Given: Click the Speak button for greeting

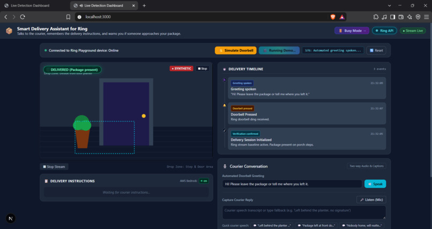Looking at the screenshot, I should [x=375, y=184].
